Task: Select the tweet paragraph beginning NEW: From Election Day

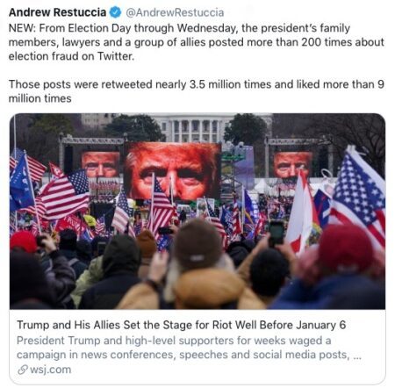Action: click(196, 42)
